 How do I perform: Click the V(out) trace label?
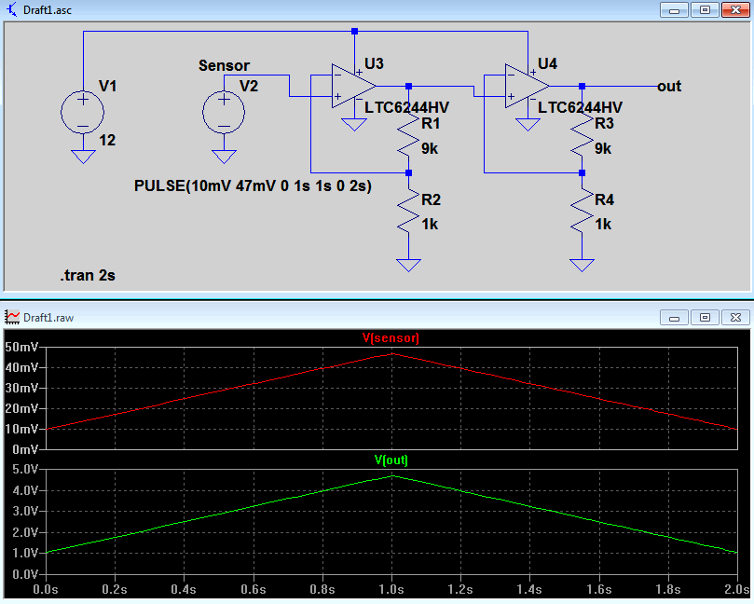click(391, 460)
